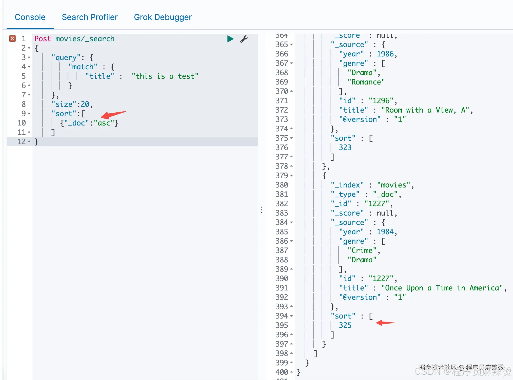
Task: Click the "this is a test" query string
Action: point(165,76)
